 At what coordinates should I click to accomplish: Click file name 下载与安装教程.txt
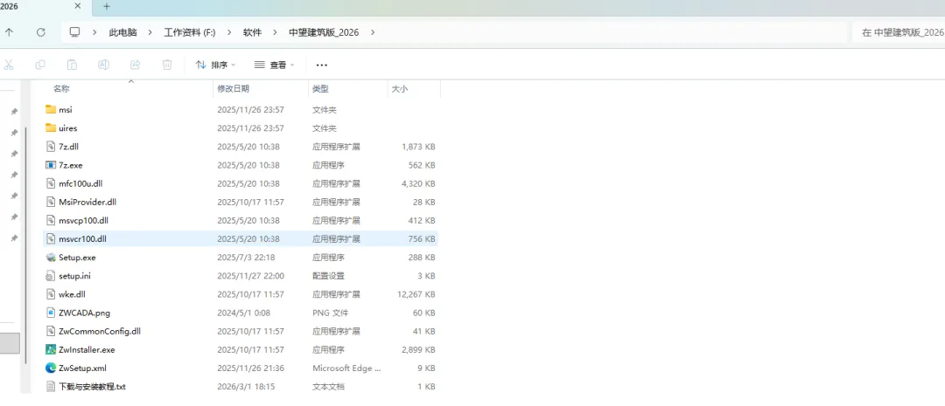(x=92, y=387)
